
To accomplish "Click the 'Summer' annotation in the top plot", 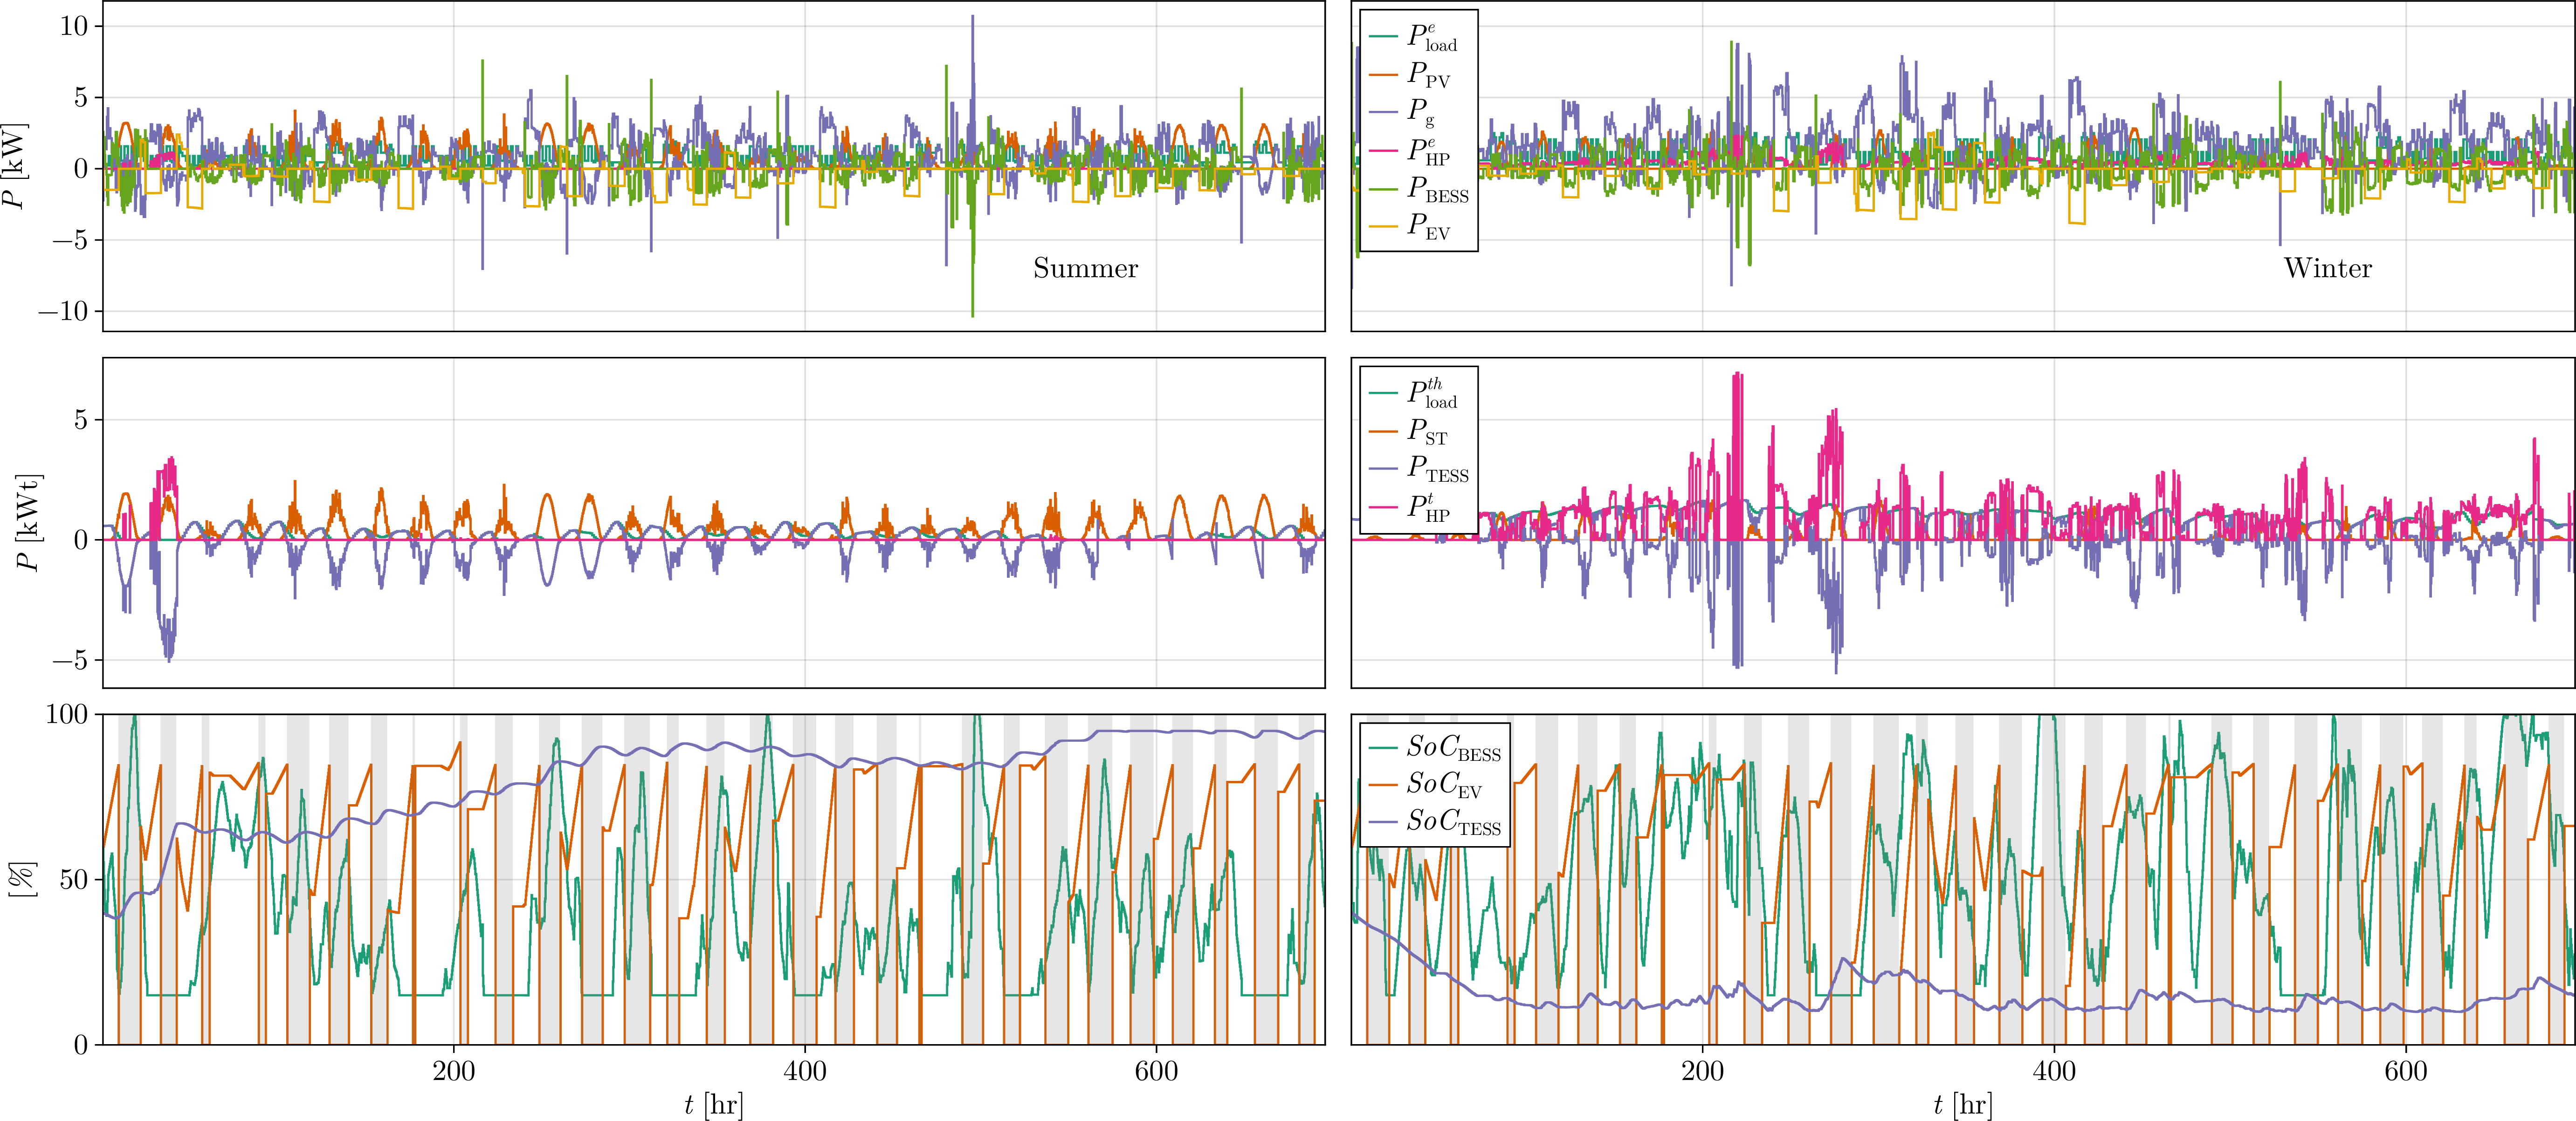I will point(1085,268).
